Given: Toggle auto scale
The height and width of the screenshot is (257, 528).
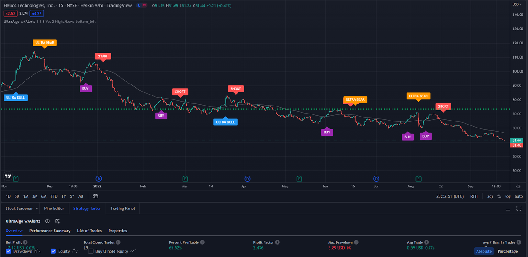Looking at the screenshot, I should tap(519, 196).
